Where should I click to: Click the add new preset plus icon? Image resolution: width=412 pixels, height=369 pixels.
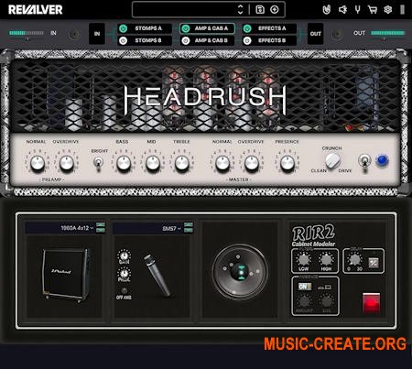click(275, 10)
